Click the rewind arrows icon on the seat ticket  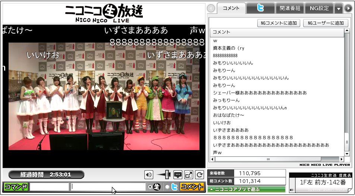coord(292,190)
